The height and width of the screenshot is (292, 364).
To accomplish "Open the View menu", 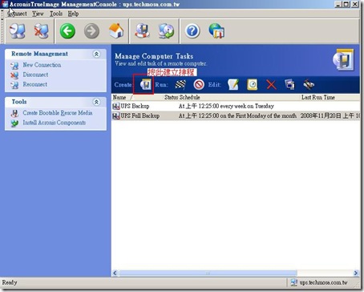I will point(38,14).
